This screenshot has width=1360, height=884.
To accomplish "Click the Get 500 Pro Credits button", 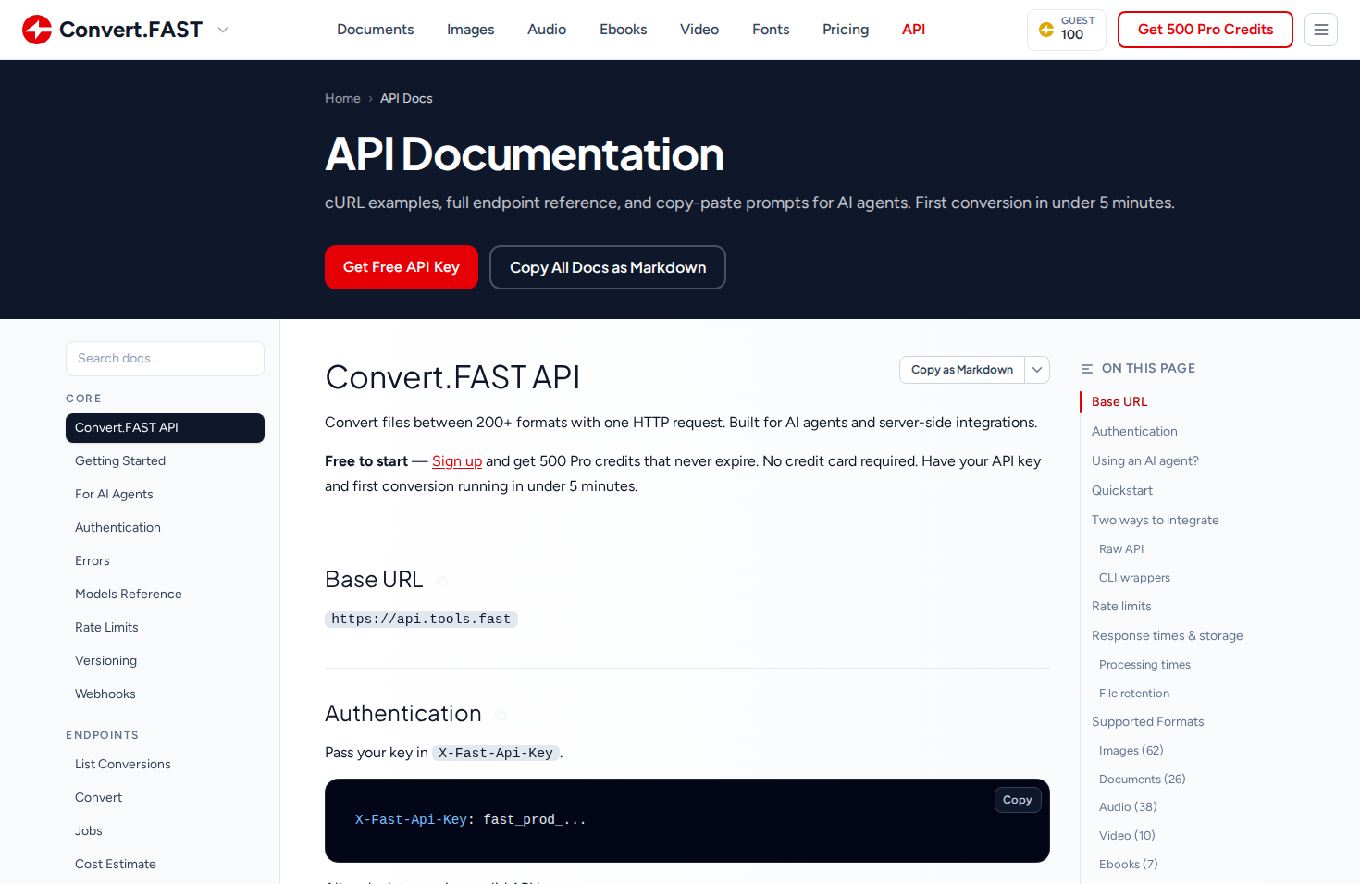I will click(x=1205, y=30).
